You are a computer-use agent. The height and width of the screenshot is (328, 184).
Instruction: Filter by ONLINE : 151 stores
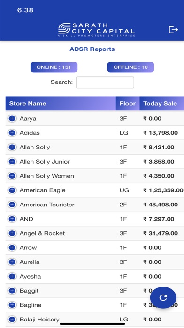tap(54, 67)
